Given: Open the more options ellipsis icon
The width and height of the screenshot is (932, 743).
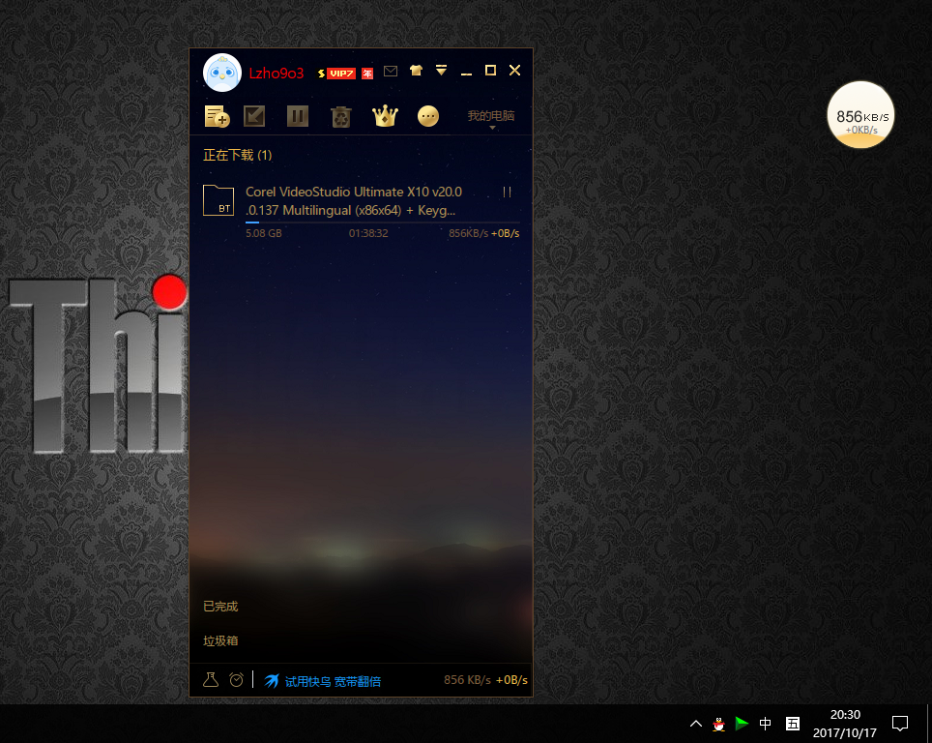Looking at the screenshot, I should 428,116.
